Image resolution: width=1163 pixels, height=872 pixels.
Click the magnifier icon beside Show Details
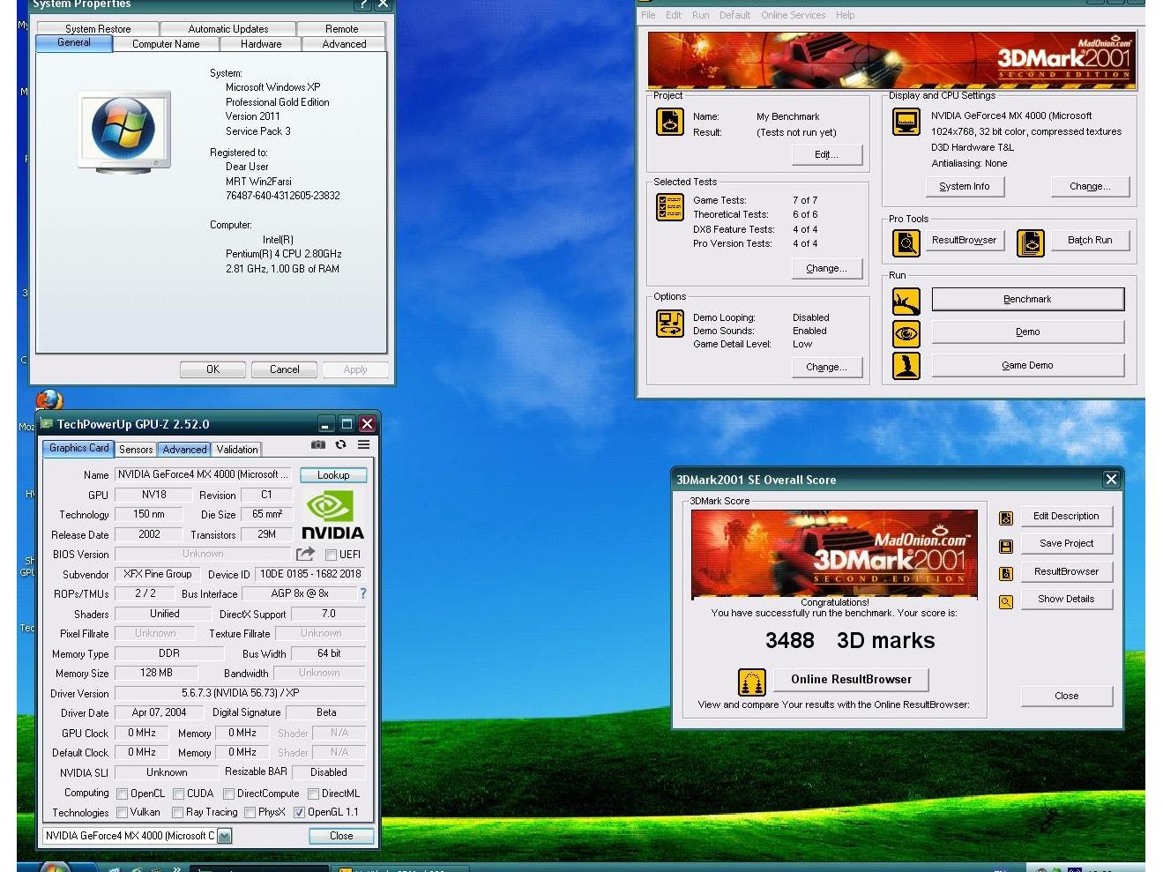point(1005,601)
